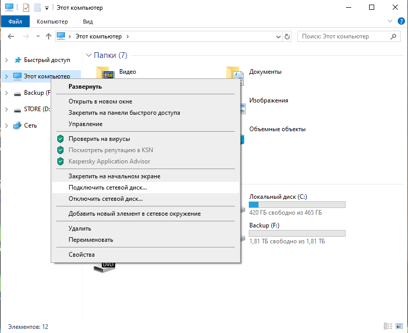
Task: Click the Quick access star icon
Action: point(18,60)
